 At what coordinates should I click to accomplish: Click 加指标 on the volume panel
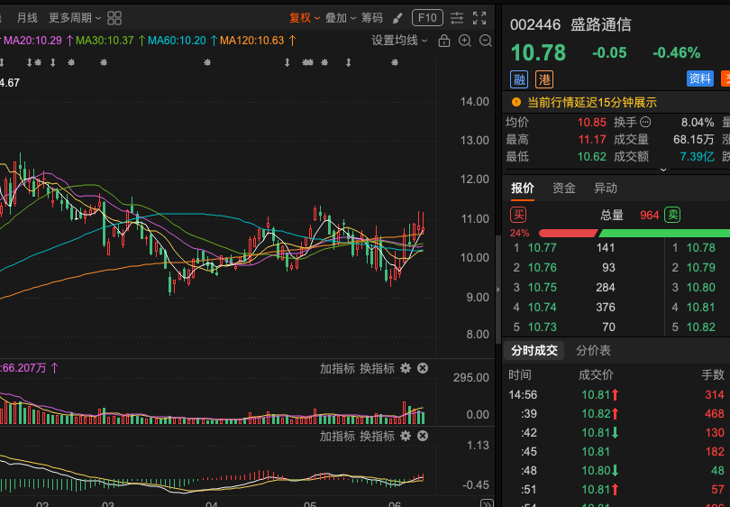tap(338, 369)
